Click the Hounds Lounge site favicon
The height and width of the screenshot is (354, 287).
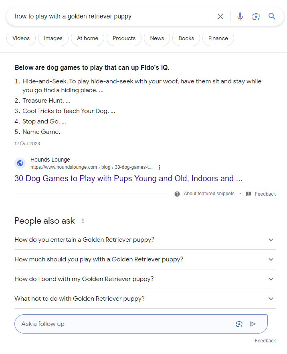[20, 163]
